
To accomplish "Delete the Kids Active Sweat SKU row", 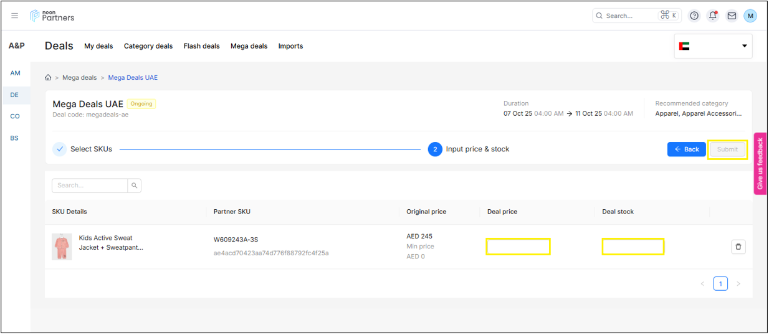I will point(738,247).
